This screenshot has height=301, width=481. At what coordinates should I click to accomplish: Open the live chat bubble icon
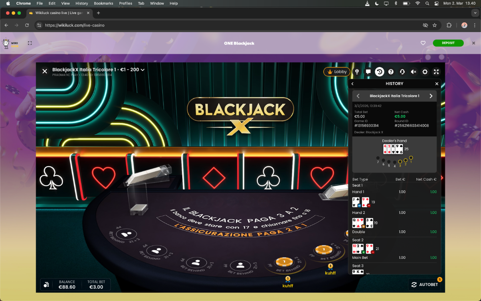368,72
